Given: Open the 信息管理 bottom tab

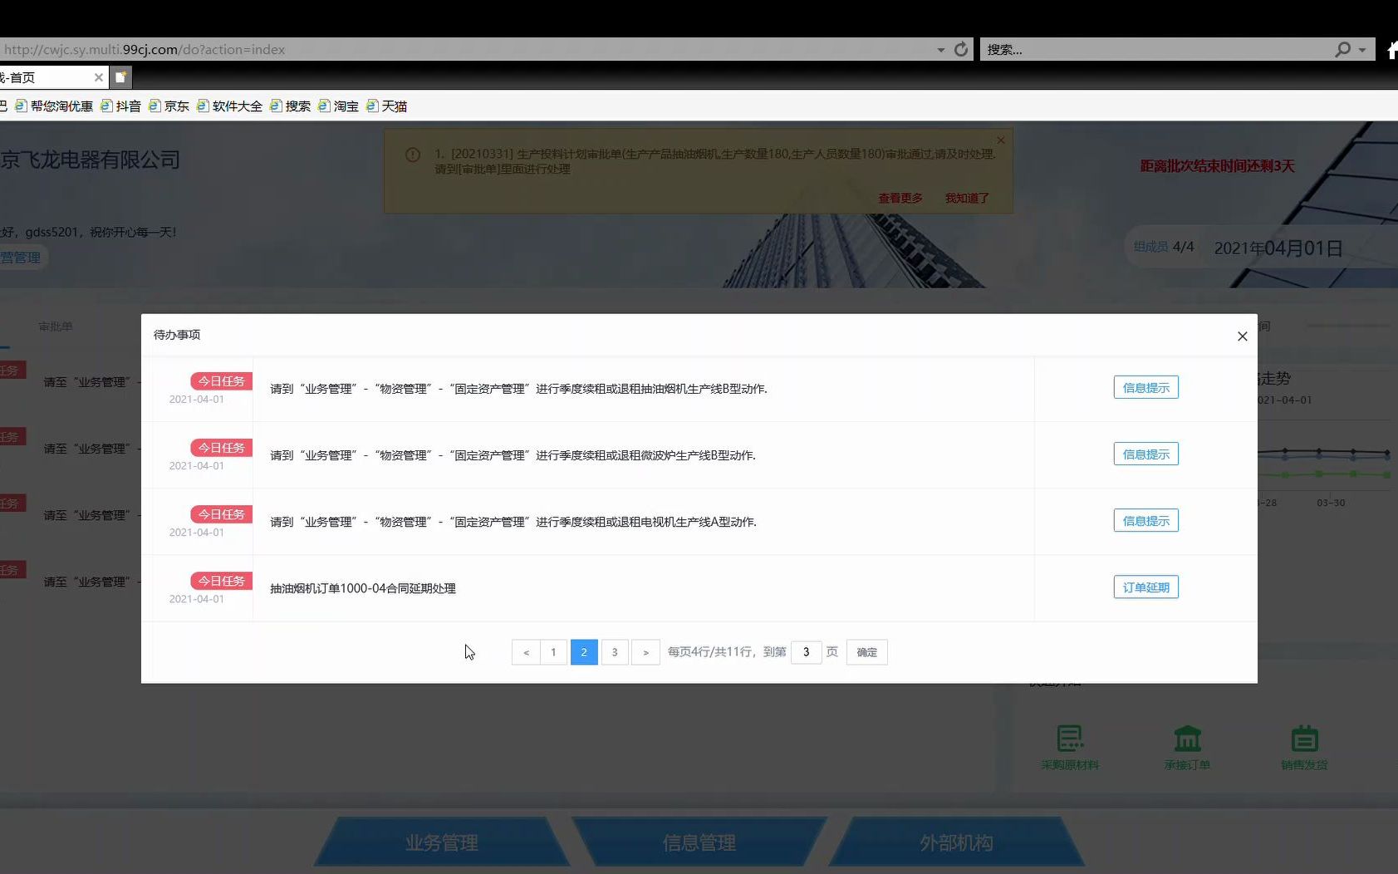Looking at the screenshot, I should pos(699,842).
